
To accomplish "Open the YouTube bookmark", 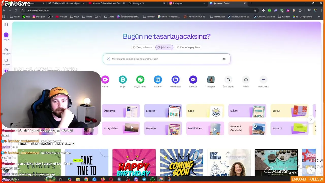I will click(61, 17).
